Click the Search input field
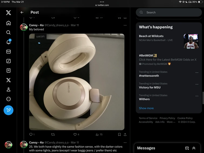This screenshot has height=153, width=204. coord(169,12)
